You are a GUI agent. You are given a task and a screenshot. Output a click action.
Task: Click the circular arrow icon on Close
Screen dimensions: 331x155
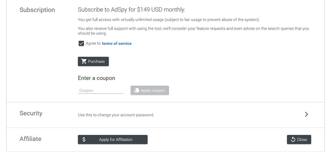293,139
